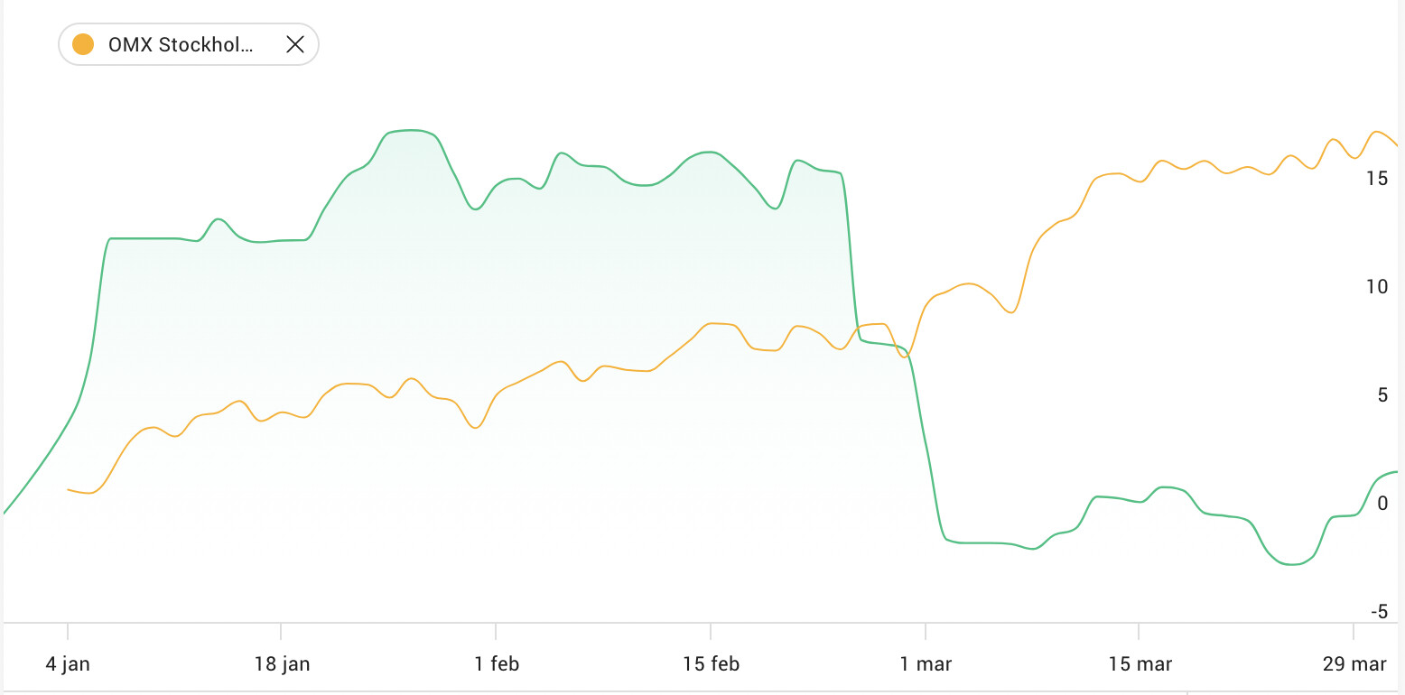1405x695 pixels.
Task: Click the 10 value on y-axis
Action: tap(1376, 287)
